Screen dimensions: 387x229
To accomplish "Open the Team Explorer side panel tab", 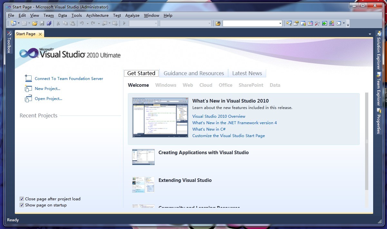I will (x=378, y=89).
